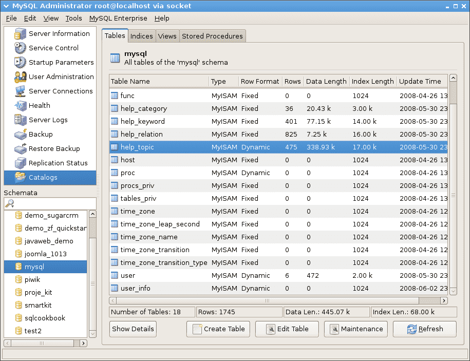Select the Backup icon
This screenshot has width=470, height=361.
(20, 134)
